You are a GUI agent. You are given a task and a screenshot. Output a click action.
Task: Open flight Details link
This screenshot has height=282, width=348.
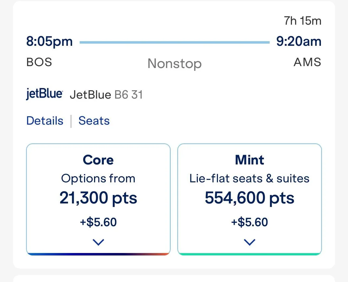[45, 121]
